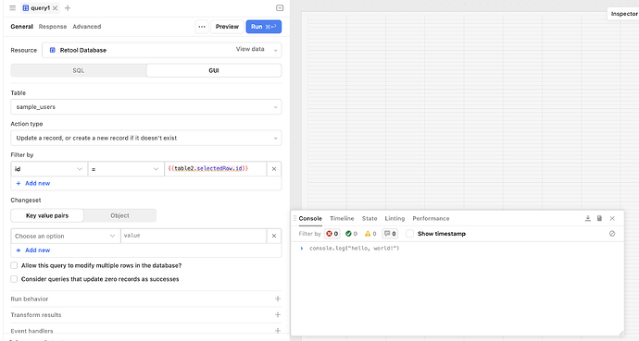Remove the id filter row
This screenshot has height=341, width=639.
pyautogui.click(x=274, y=169)
